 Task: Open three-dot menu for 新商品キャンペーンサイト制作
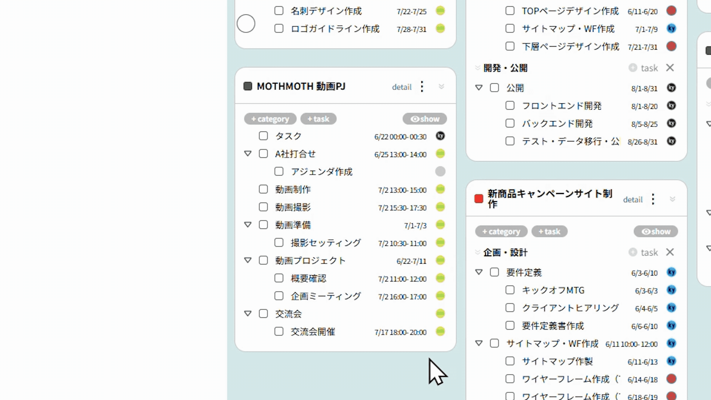653,199
